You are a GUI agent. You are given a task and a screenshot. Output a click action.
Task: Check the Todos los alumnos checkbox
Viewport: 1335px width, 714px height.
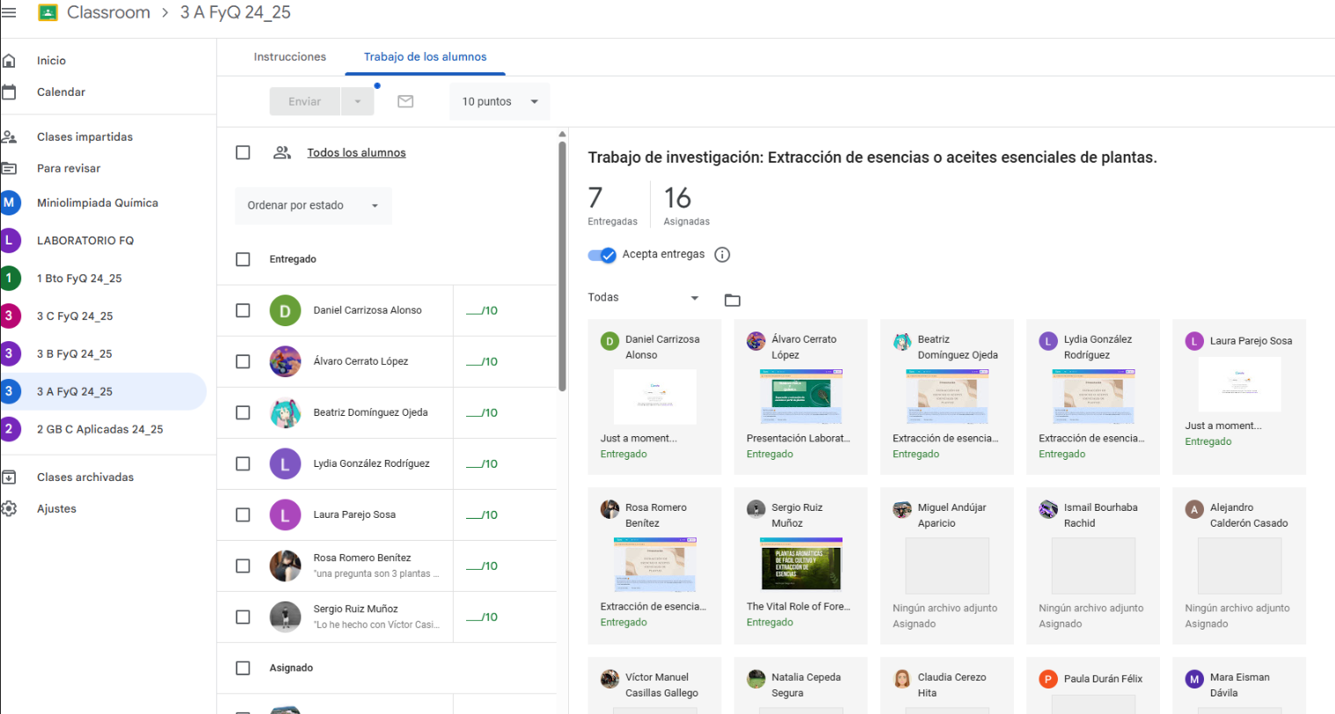[244, 153]
